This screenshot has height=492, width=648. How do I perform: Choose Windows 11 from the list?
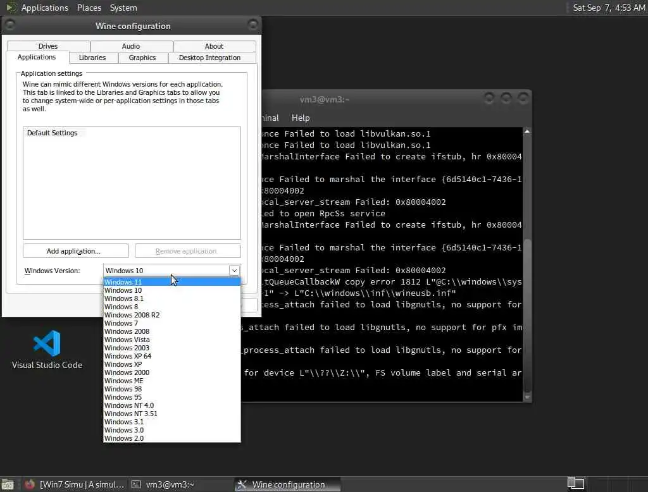point(172,282)
